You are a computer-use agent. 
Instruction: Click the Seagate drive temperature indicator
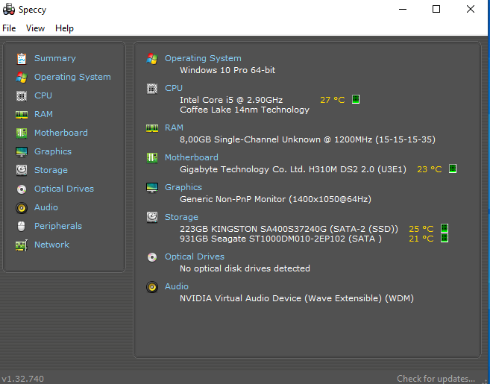pos(445,239)
